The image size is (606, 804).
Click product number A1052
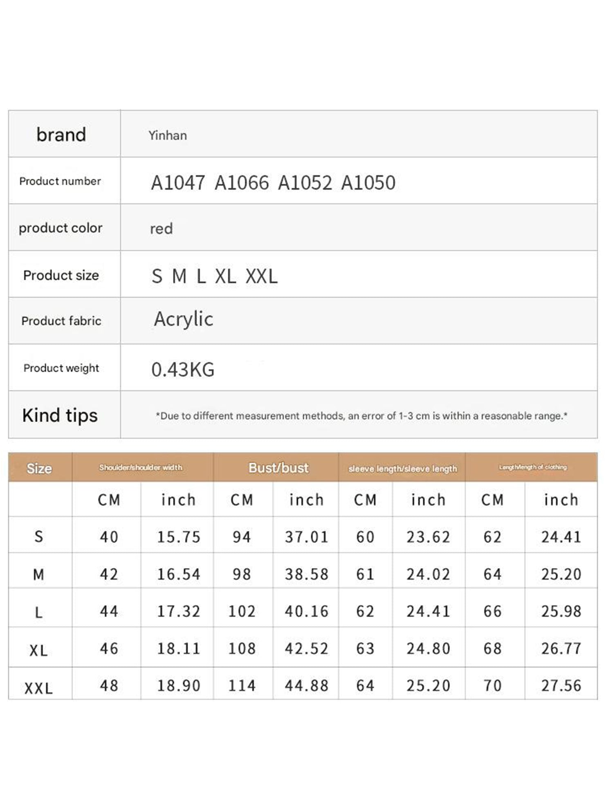click(x=305, y=182)
